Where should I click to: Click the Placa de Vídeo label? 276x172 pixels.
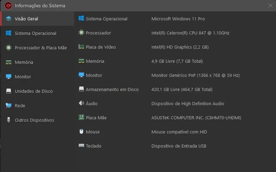click(x=101, y=47)
